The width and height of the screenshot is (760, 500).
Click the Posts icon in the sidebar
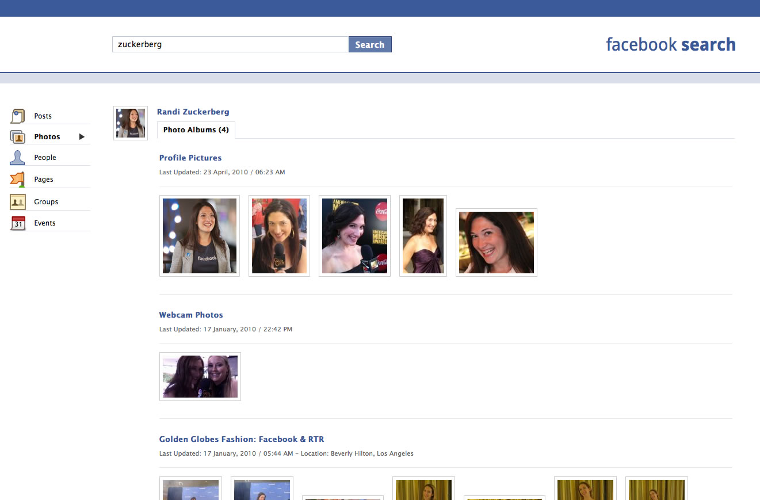click(x=17, y=116)
